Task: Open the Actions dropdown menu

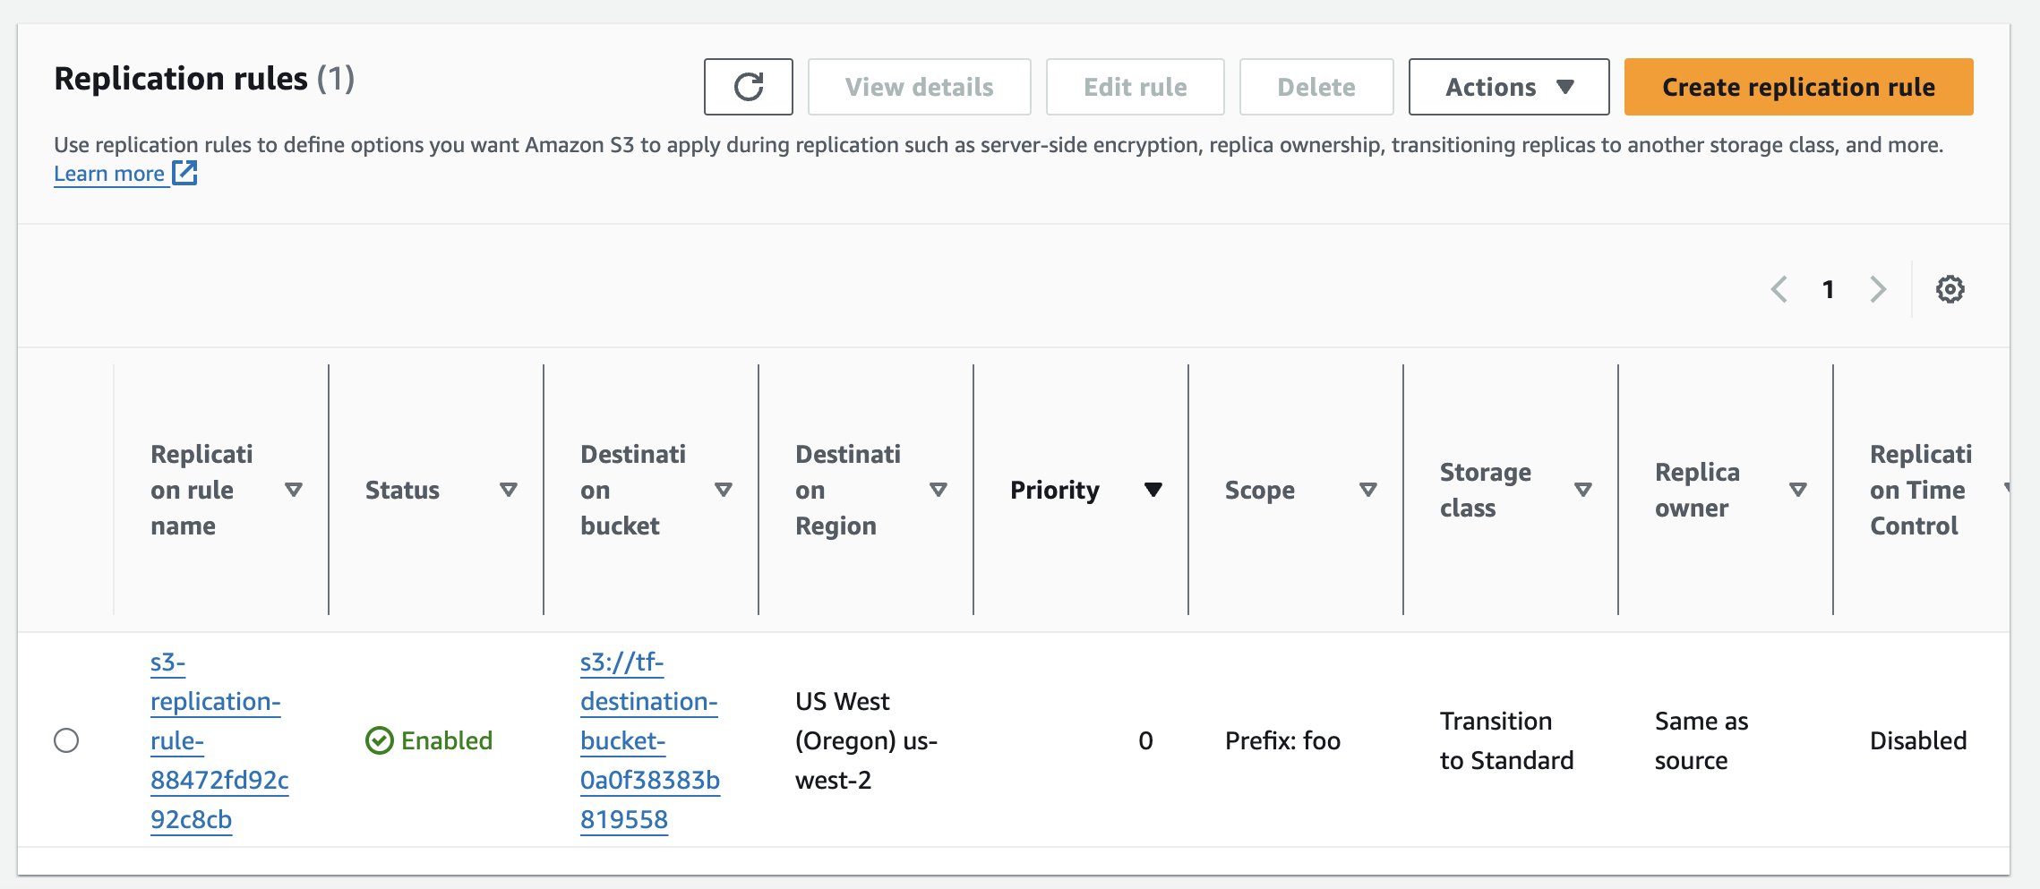Action: 1508,87
